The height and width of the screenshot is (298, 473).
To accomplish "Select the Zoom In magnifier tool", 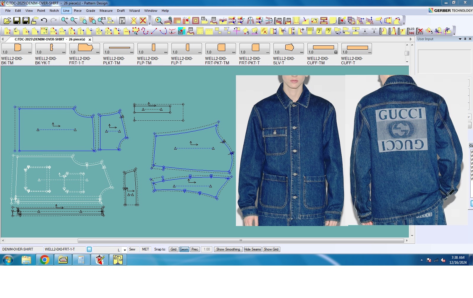I will click(x=65, y=20).
